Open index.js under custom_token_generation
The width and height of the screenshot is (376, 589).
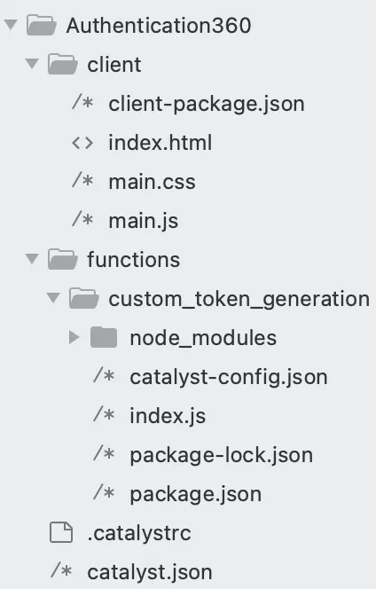click(x=168, y=417)
